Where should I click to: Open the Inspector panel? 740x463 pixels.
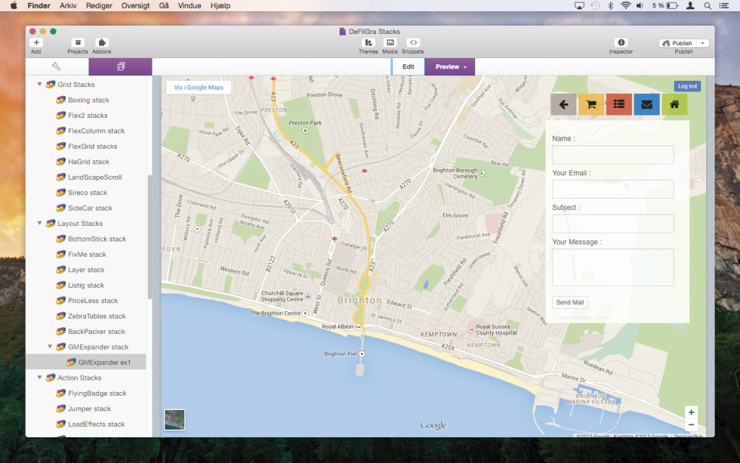621,42
